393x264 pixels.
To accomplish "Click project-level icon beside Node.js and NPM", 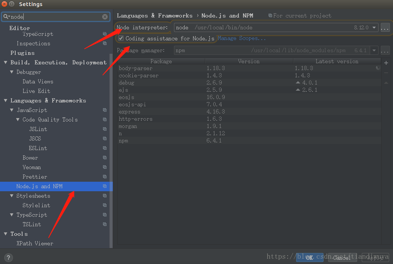I will click(x=105, y=186).
